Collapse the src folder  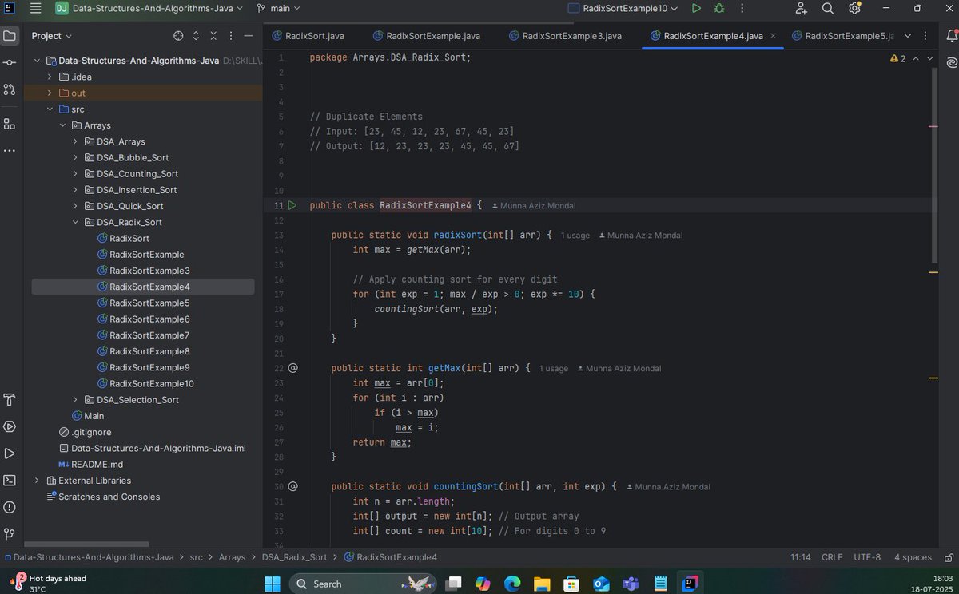(x=50, y=109)
